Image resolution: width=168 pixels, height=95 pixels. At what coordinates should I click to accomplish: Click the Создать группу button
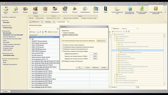(x=117, y=31)
